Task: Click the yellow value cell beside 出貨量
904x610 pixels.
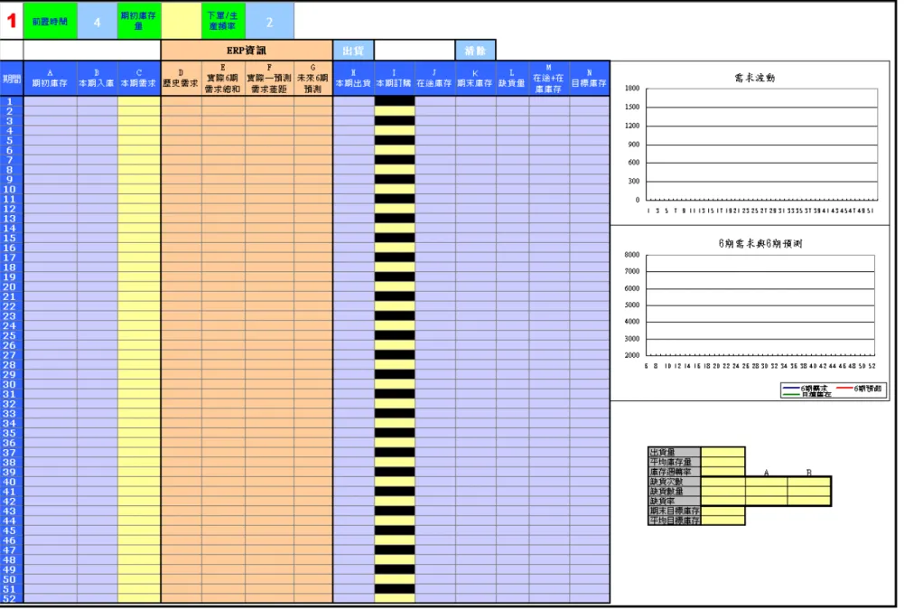Action: tap(723, 452)
